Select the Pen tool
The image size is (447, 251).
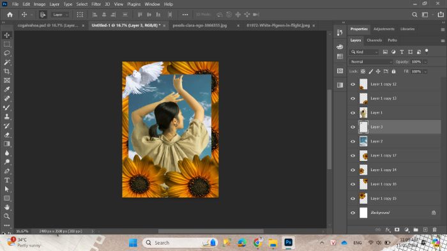point(7,171)
